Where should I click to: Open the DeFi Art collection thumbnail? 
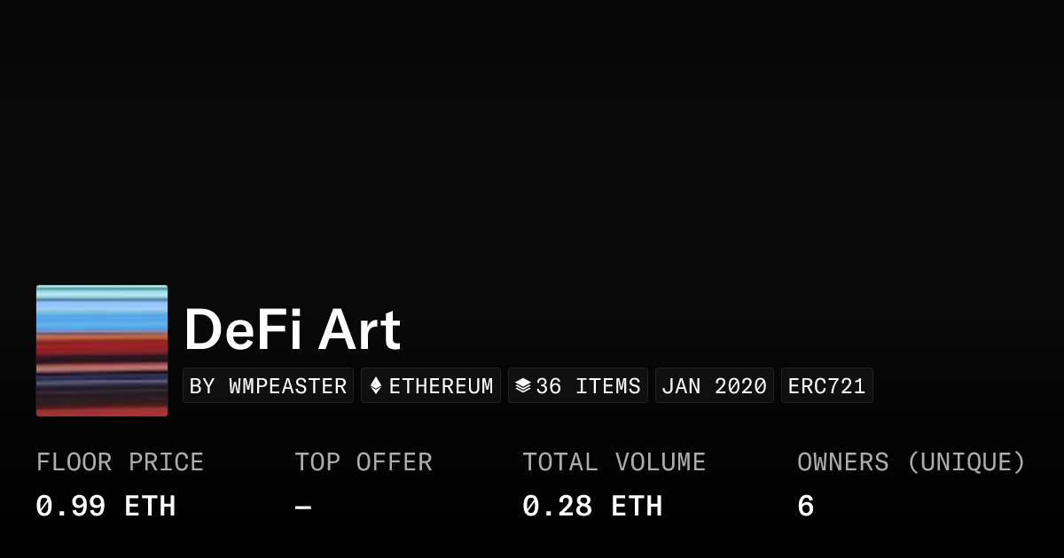coord(102,351)
